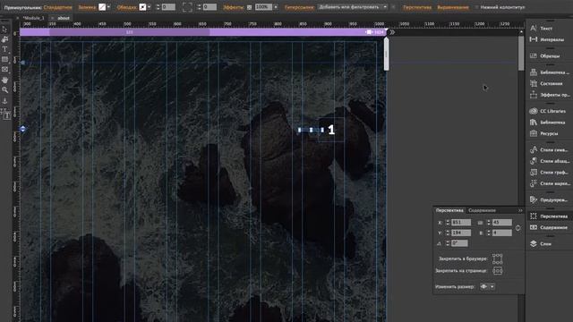
Task: Open the opacity 100% dropdown arrow
Action: (x=276, y=7)
